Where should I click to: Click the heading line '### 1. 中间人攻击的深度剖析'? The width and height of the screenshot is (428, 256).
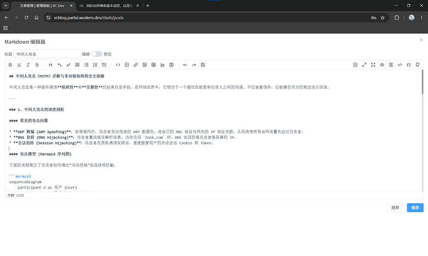(37, 110)
